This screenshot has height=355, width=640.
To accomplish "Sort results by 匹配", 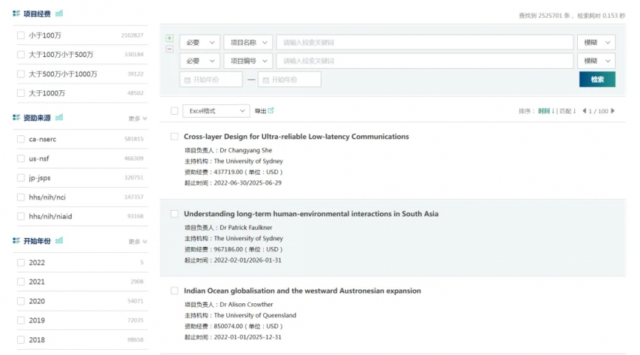I will (568, 111).
